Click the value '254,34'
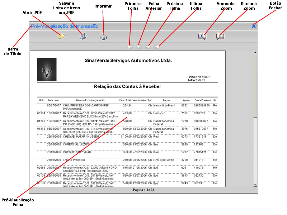287x215 pixels. click(x=127, y=105)
